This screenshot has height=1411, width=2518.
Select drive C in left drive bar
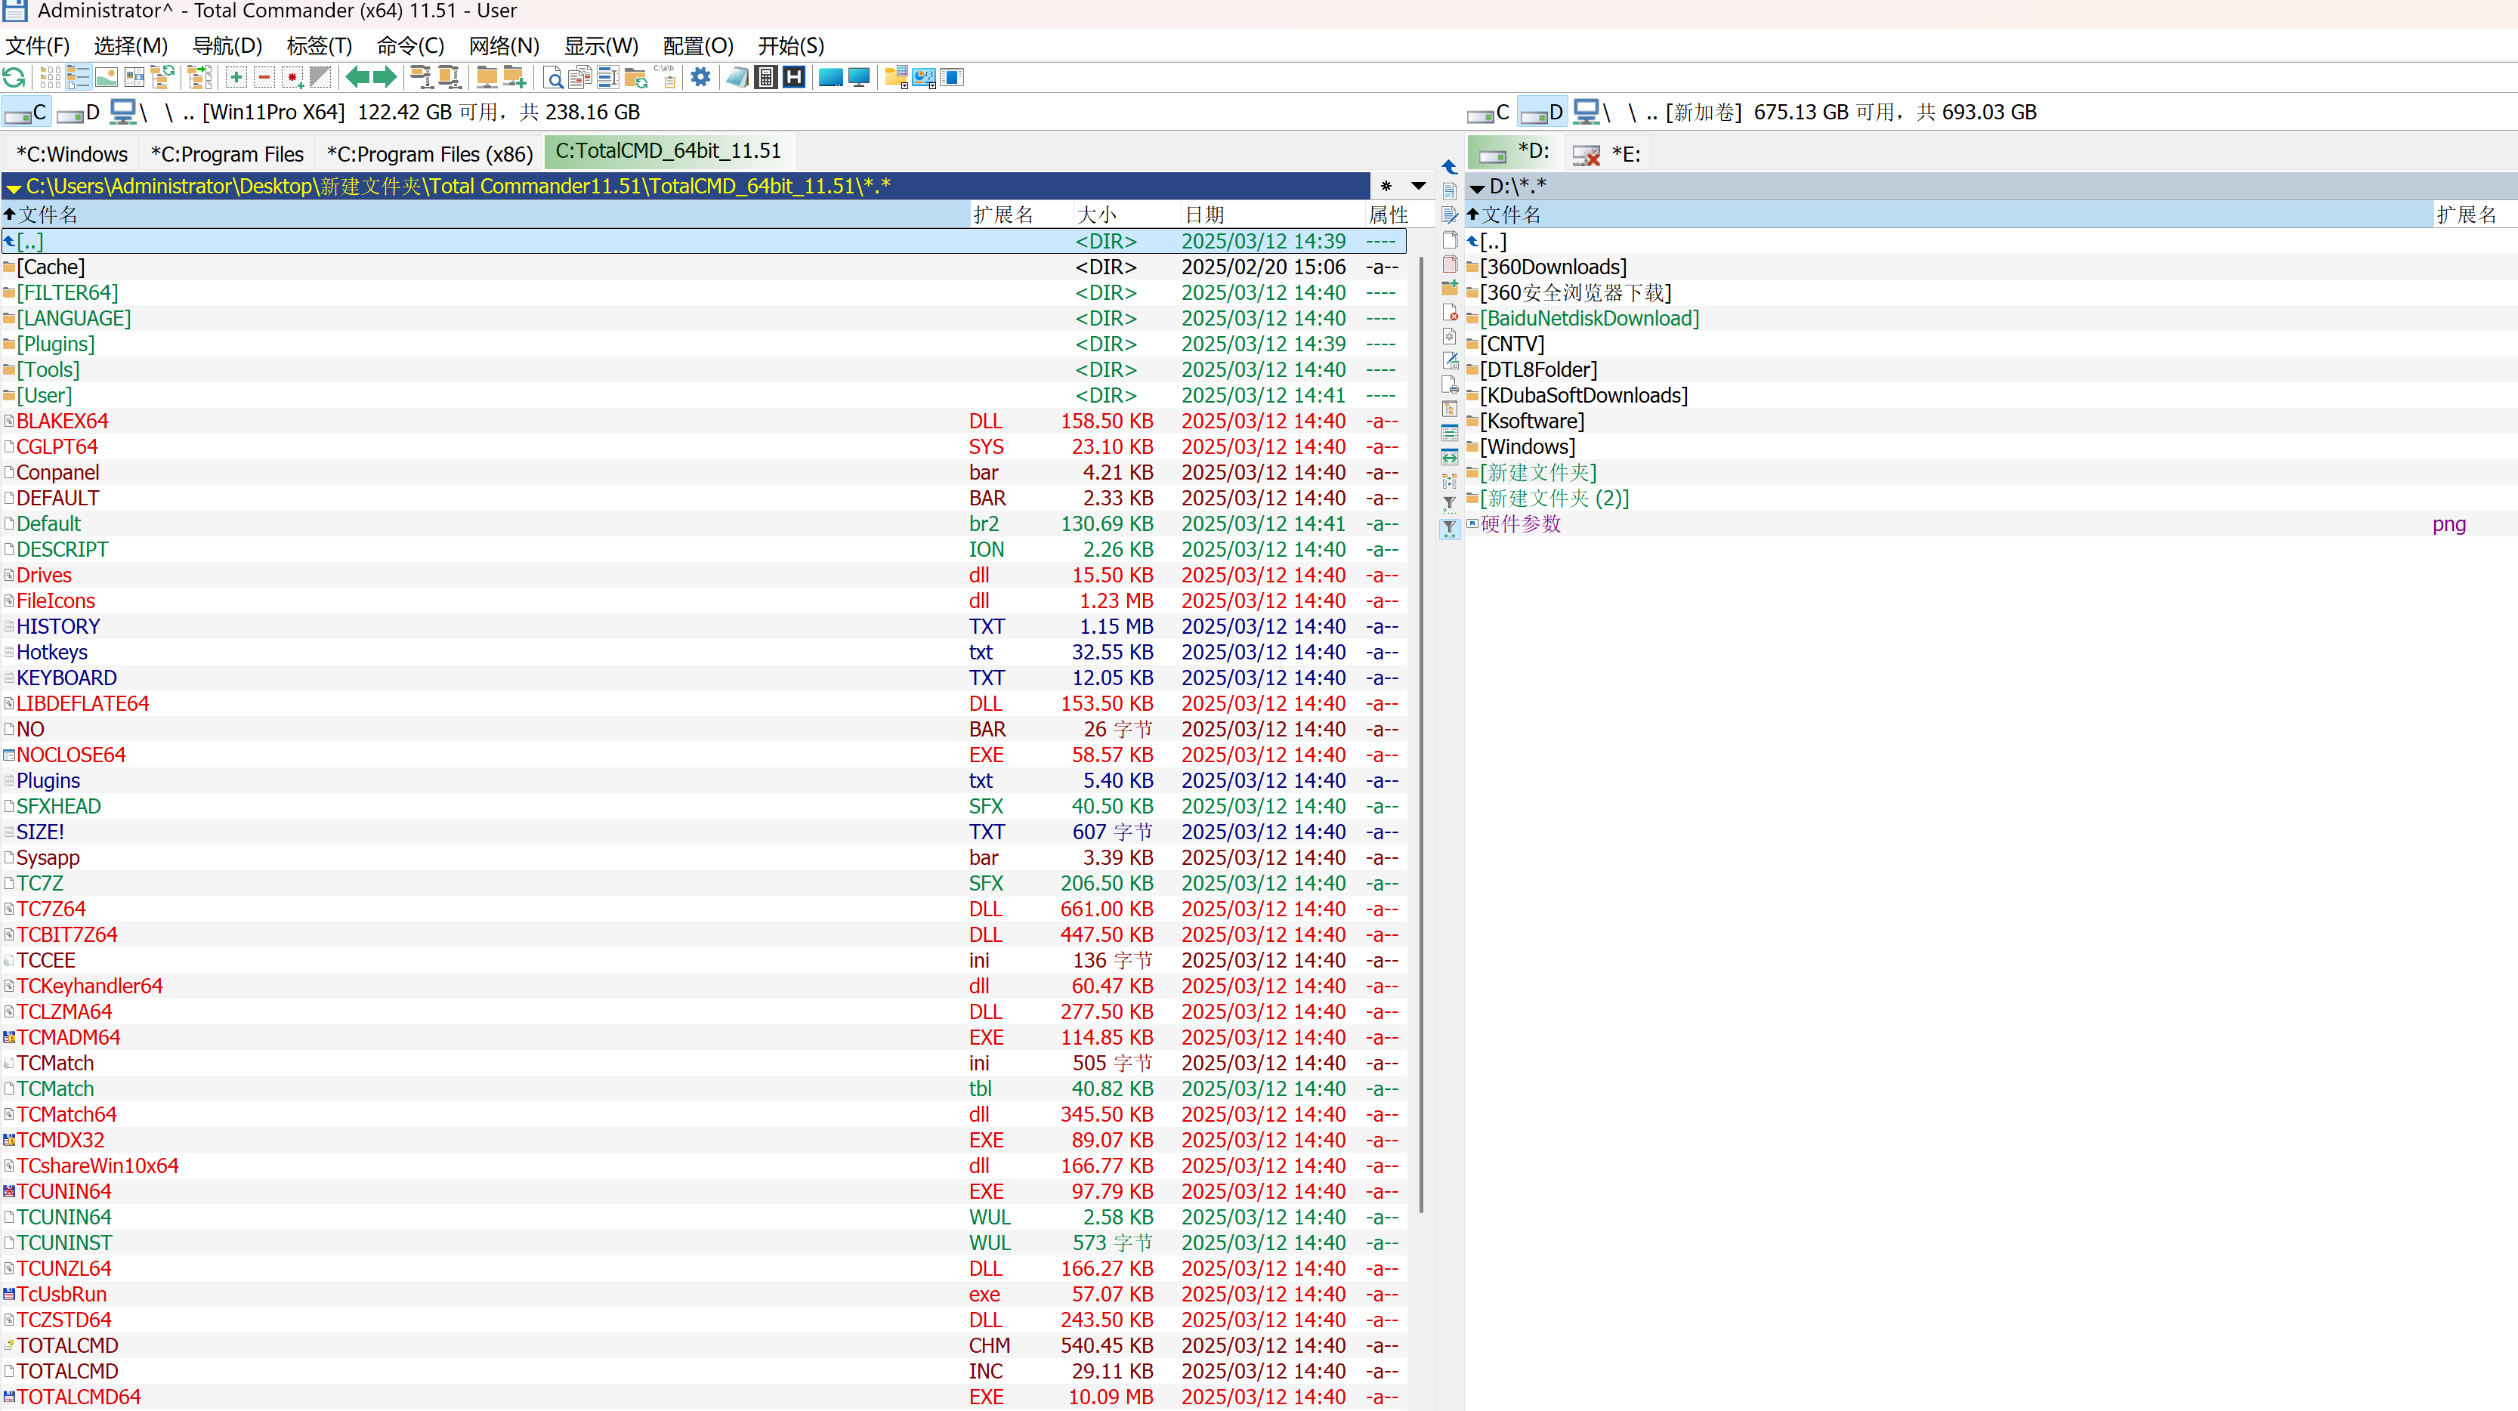pyautogui.click(x=26, y=113)
